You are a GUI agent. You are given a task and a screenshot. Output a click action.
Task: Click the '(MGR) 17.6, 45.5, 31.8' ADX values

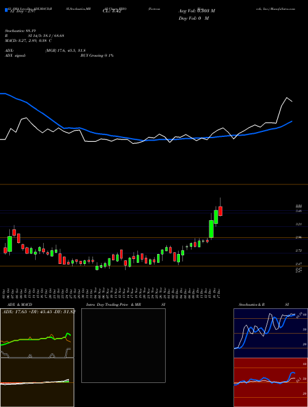(65, 51)
